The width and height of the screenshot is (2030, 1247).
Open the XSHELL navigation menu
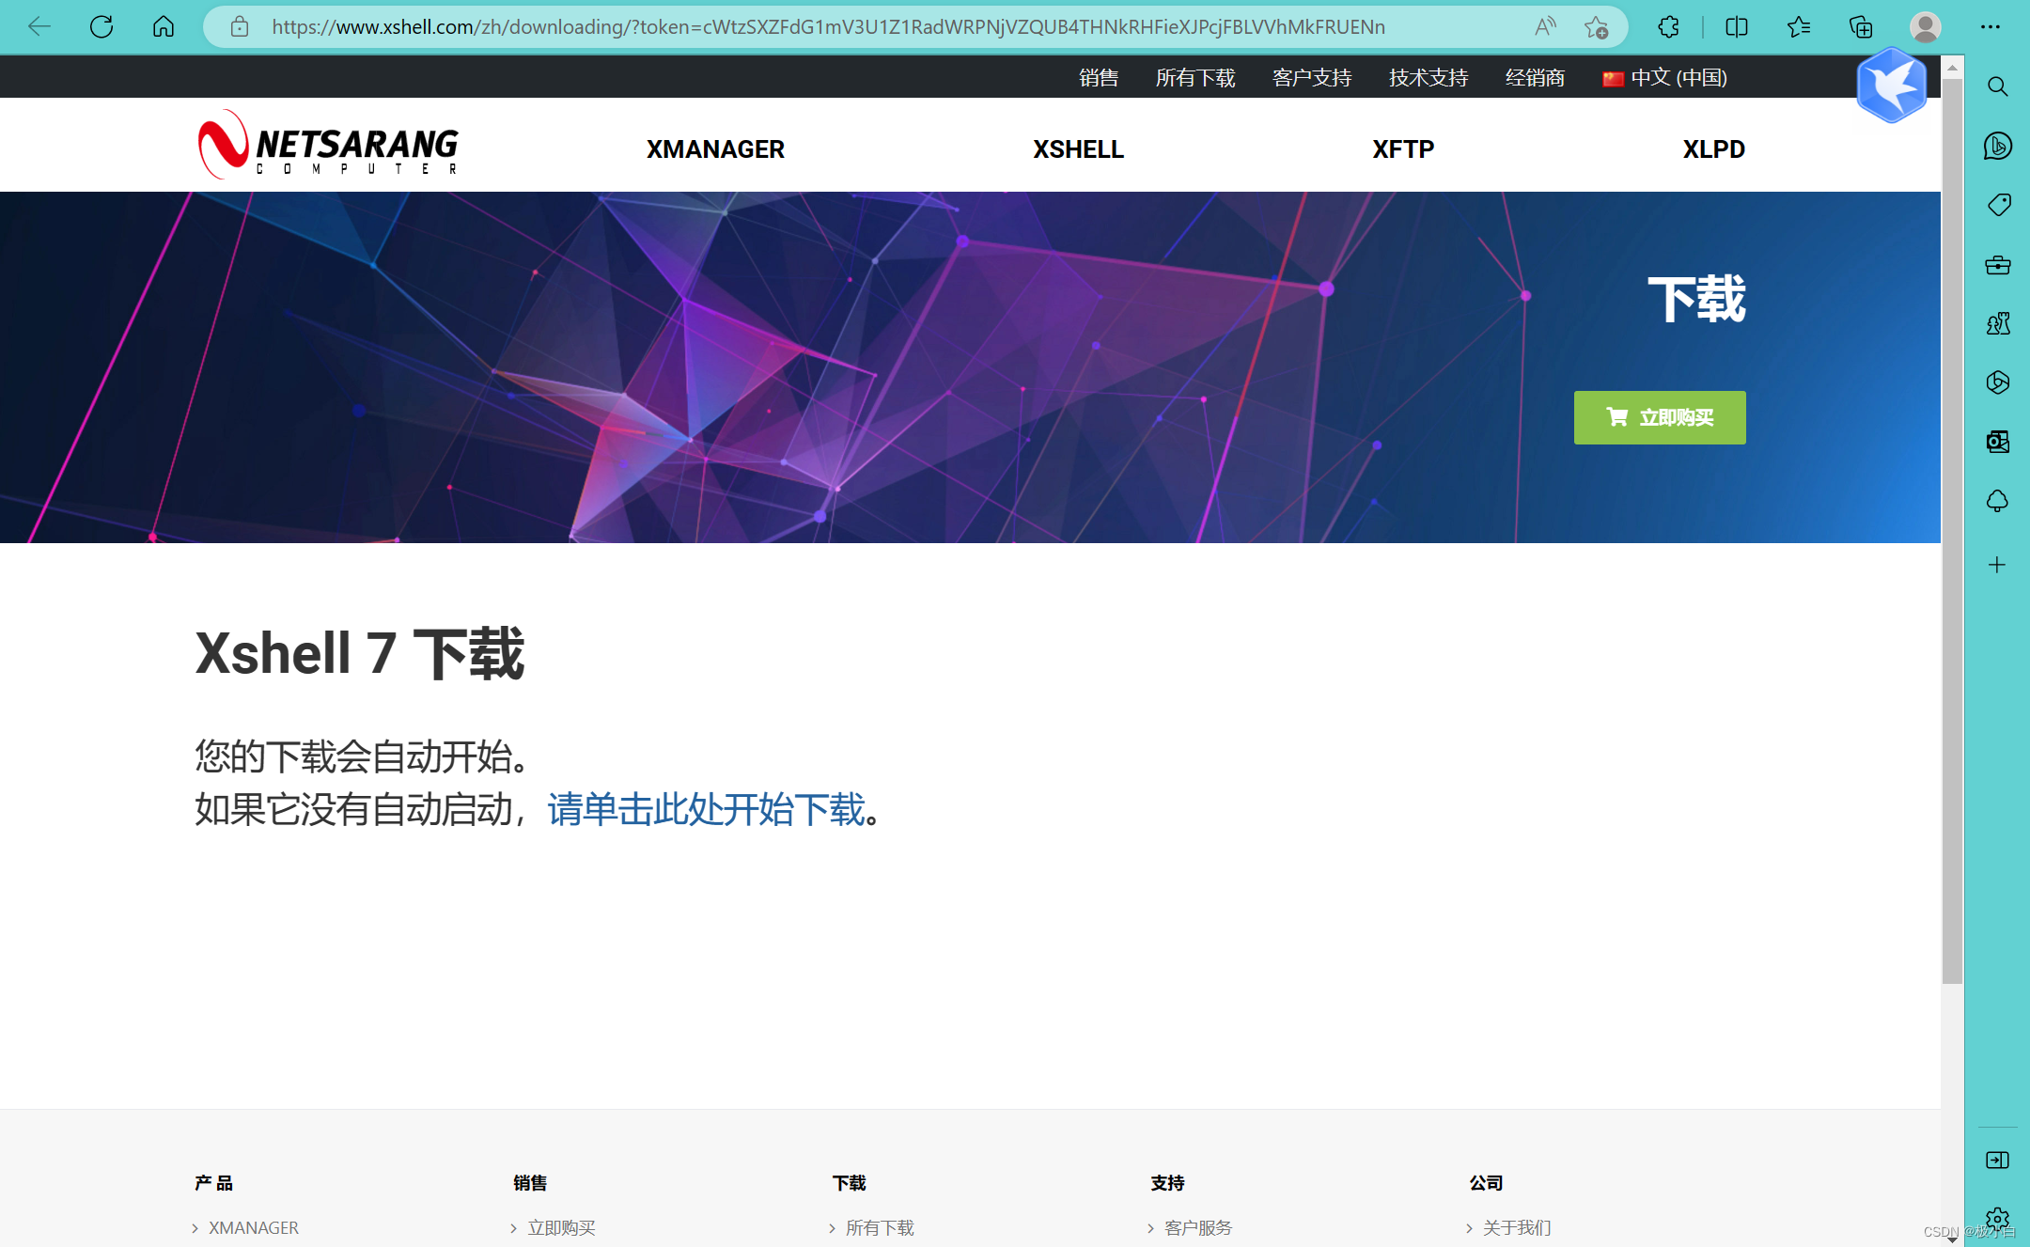(1078, 148)
